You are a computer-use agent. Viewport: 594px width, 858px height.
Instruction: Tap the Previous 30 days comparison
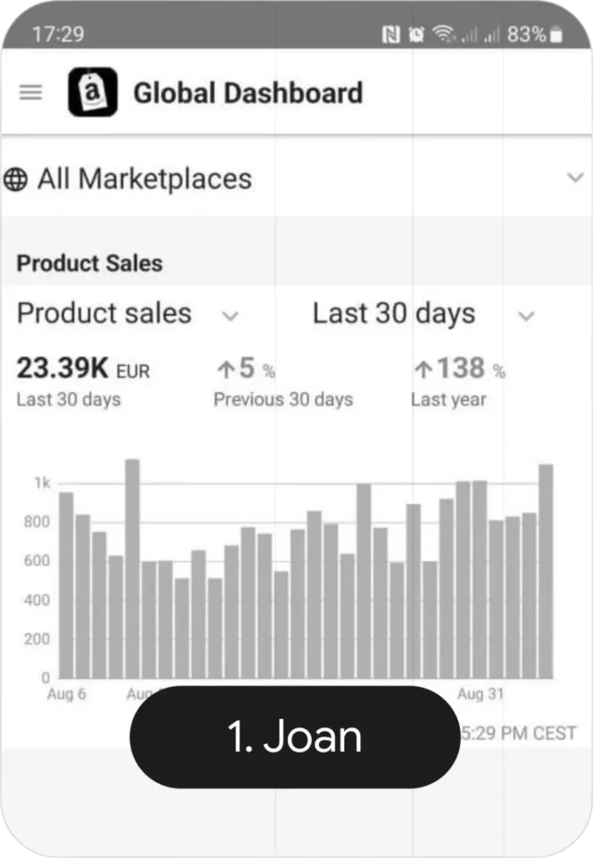tap(282, 400)
